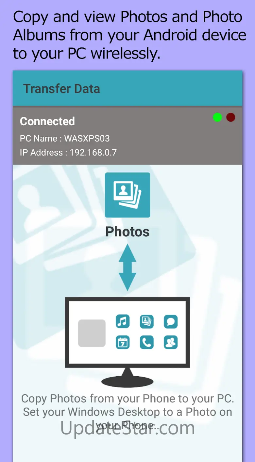Click the calendar icon on monitor
Viewport: 255px width, 462px height.
[123, 342]
